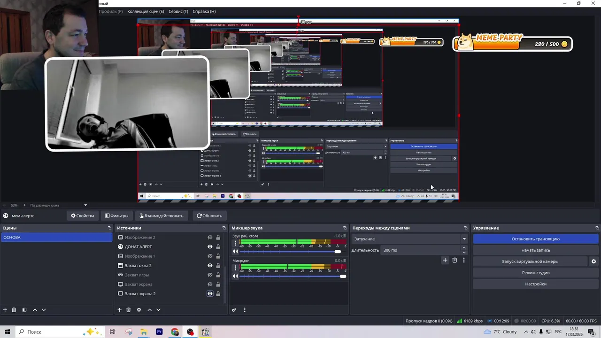
Task: Open Google Chrome from the taskbar
Action: coord(175,332)
